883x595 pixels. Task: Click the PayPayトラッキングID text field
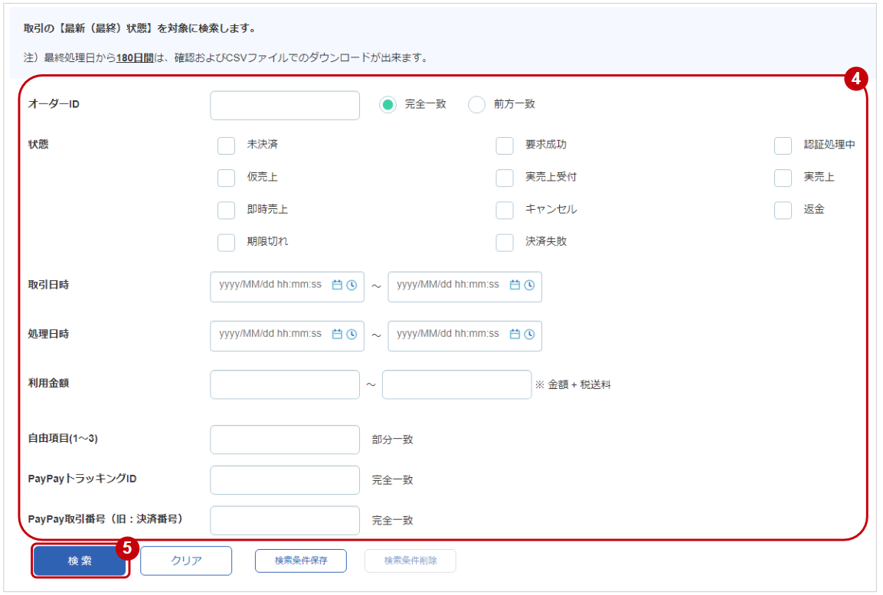pyautogui.click(x=284, y=480)
